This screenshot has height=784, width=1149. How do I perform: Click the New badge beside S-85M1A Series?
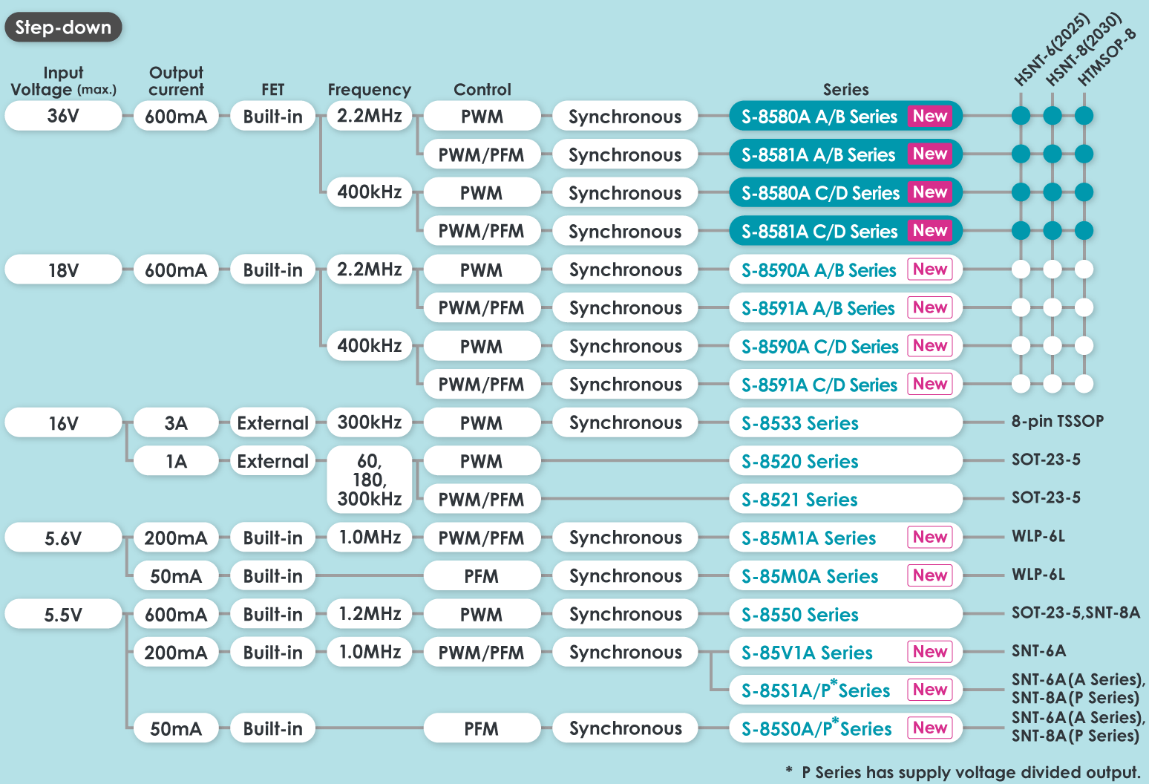pyautogui.click(x=930, y=537)
